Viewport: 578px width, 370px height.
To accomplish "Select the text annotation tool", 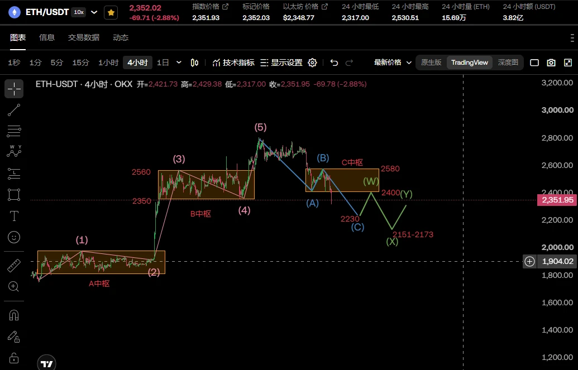I will [14, 216].
